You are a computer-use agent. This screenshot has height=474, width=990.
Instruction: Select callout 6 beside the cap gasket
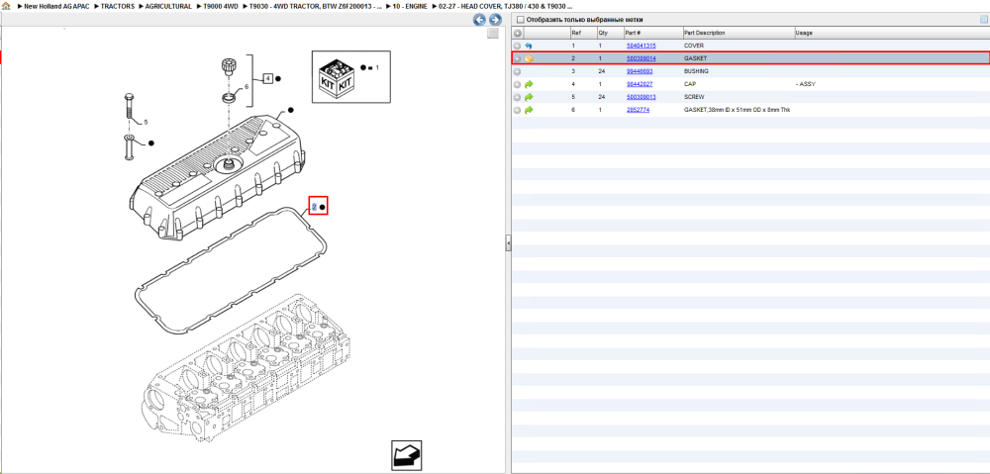[x=247, y=86]
